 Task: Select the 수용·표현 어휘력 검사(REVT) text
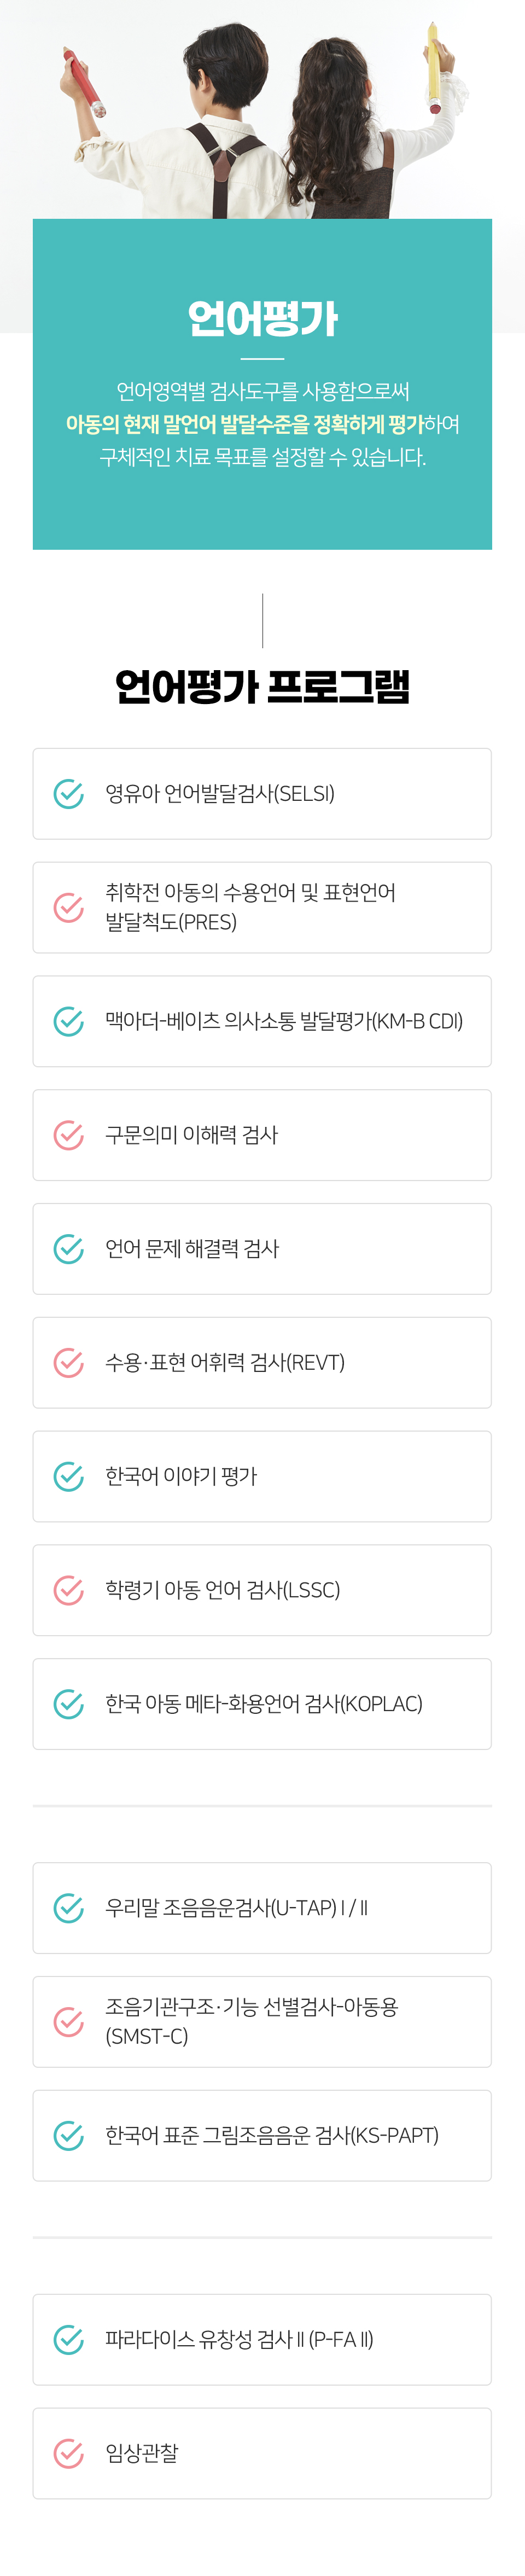tap(225, 1363)
